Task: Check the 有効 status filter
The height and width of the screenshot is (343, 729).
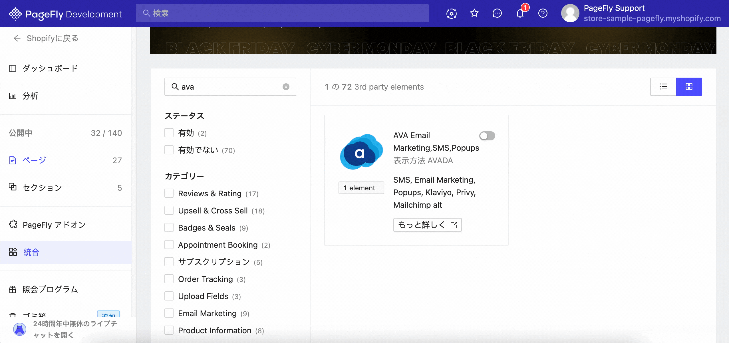Action: (x=169, y=133)
